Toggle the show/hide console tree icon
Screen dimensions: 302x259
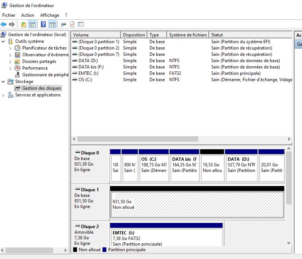click(32, 25)
